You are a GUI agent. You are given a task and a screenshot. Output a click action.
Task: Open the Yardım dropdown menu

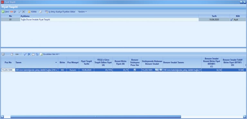tap(82, 12)
